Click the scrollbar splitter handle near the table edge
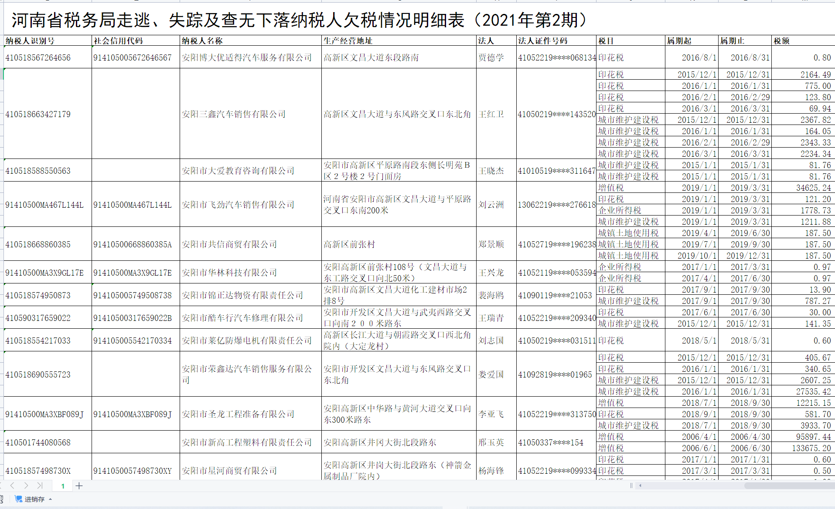835x509 pixels. tap(631, 485)
